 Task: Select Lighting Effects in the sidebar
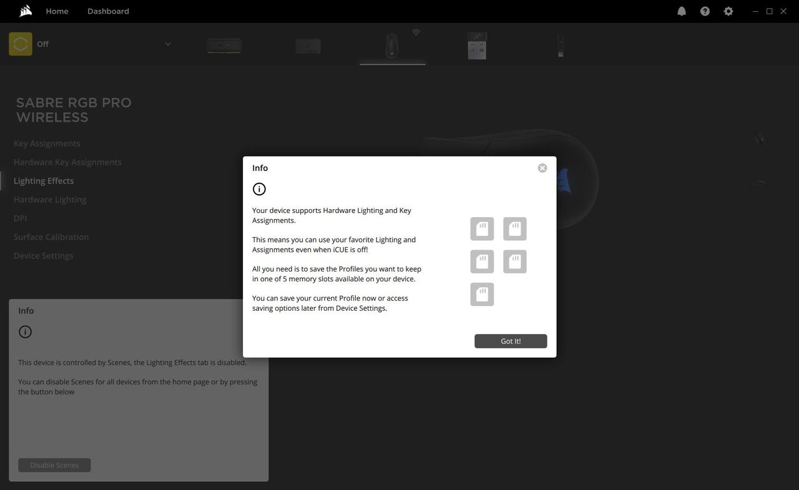pos(44,181)
